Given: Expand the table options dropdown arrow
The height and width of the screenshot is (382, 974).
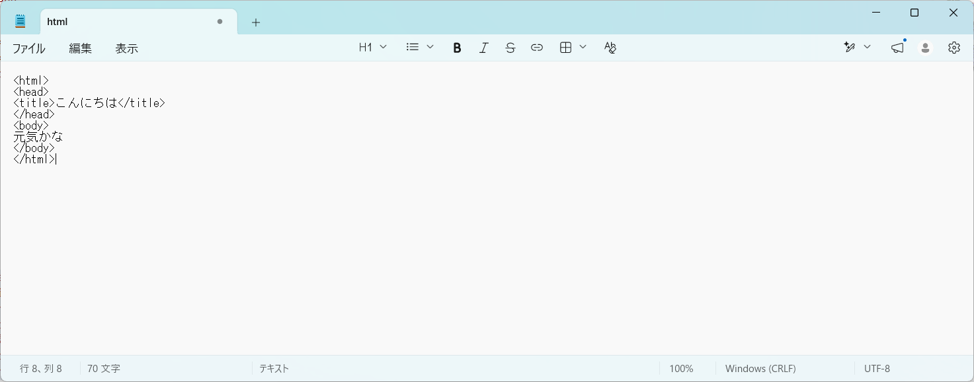Looking at the screenshot, I should (583, 47).
